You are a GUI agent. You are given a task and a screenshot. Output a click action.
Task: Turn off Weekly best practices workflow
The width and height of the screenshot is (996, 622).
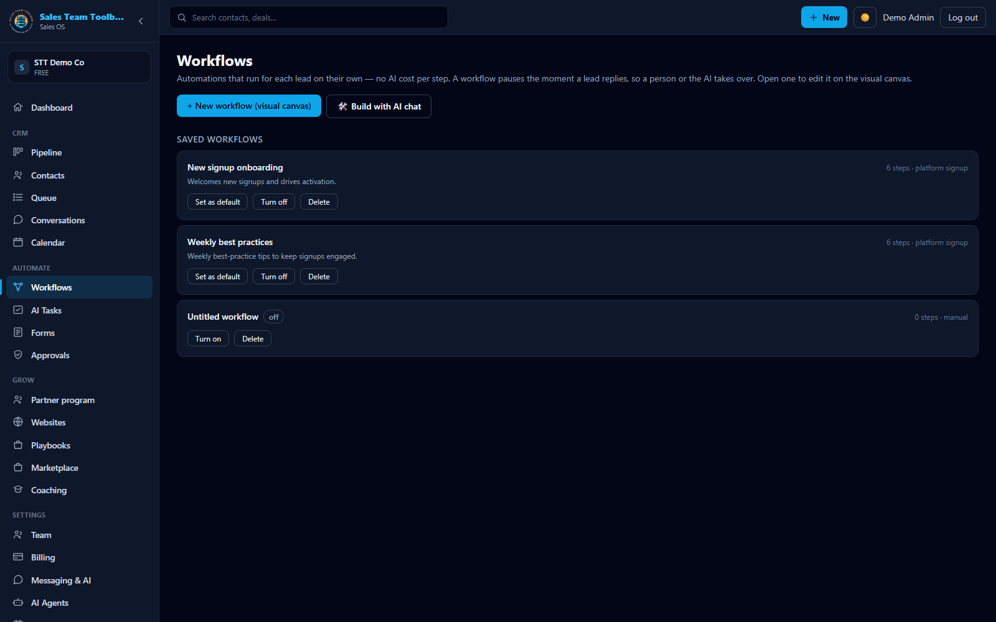274,276
